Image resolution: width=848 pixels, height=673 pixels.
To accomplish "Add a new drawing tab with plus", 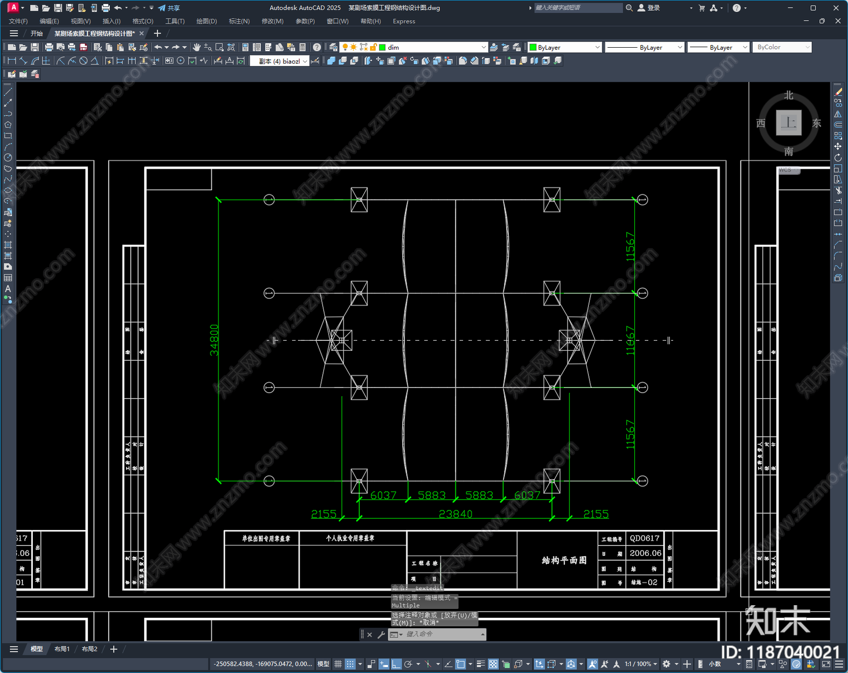I will click(x=157, y=33).
